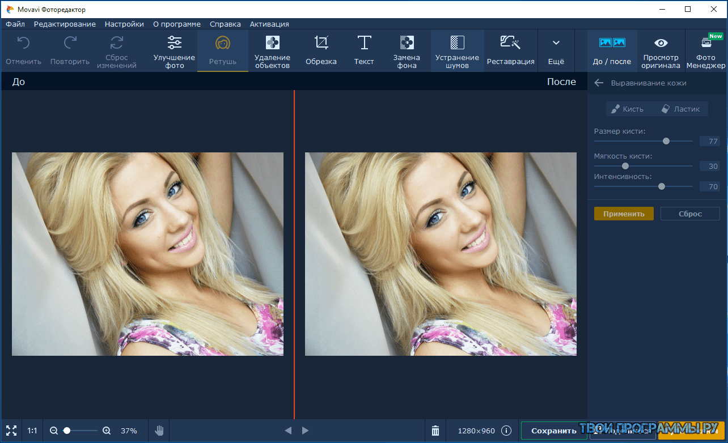
Task: Open the File (Файл) menu
Action: point(15,24)
